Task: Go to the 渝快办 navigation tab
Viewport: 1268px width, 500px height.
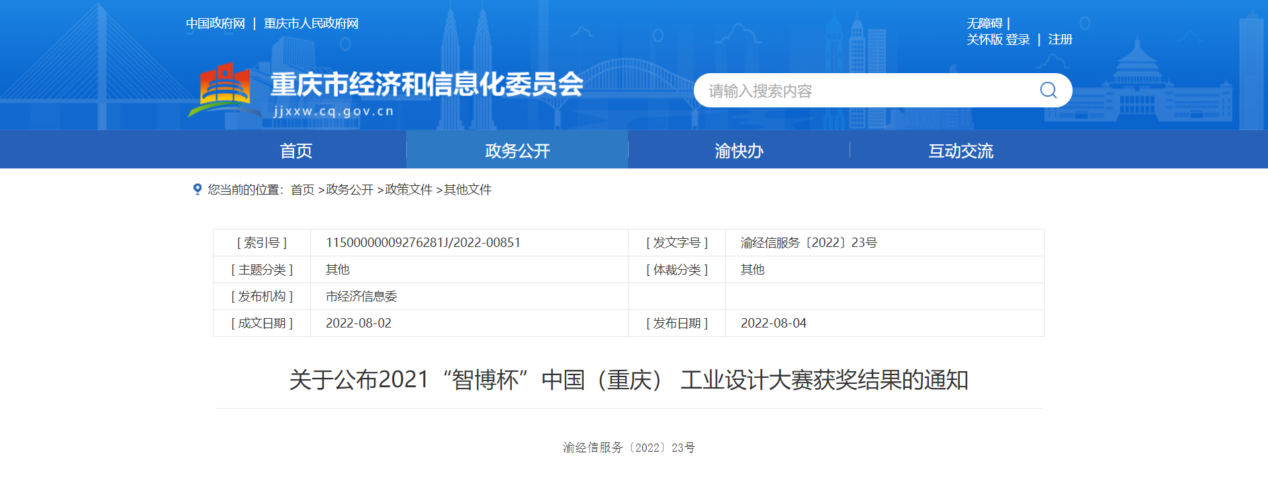Action: 739,150
